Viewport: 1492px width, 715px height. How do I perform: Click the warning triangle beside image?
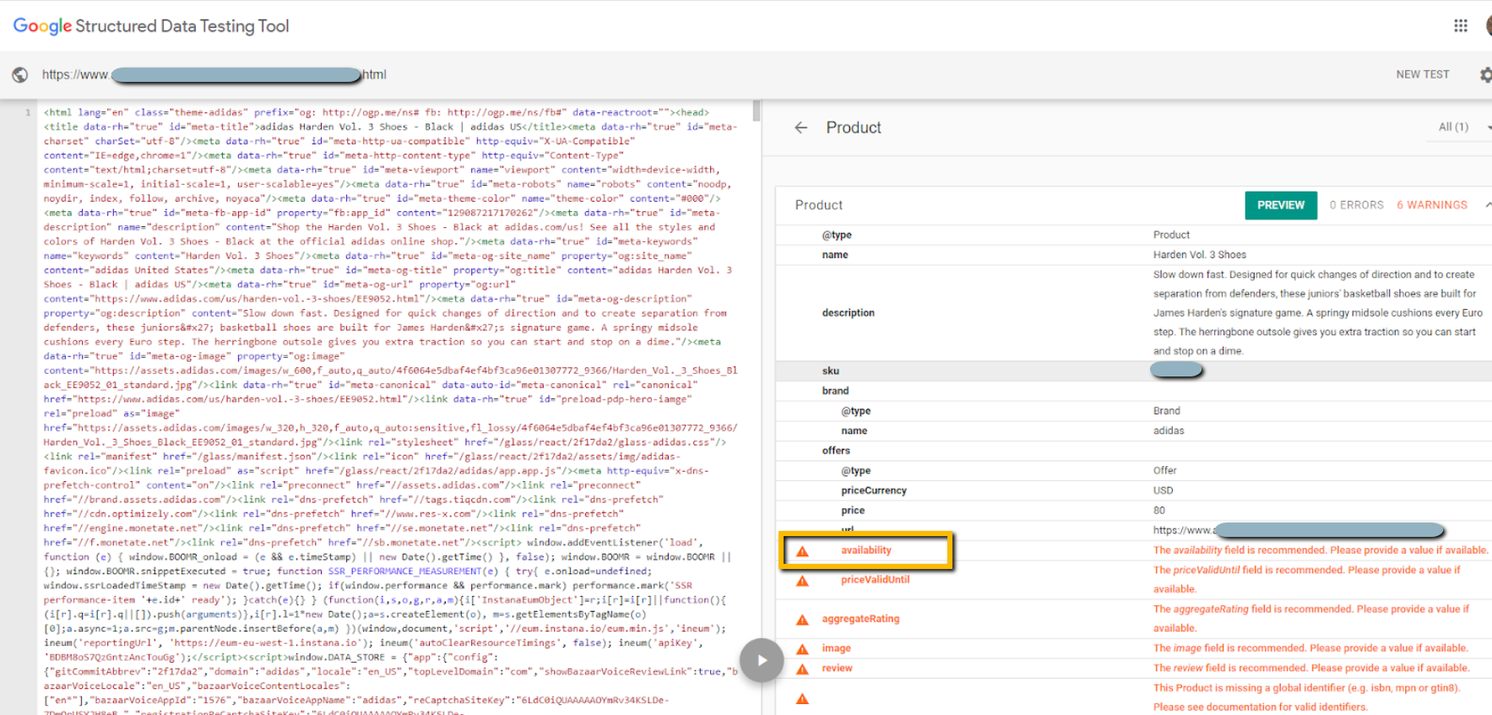[x=802, y=649]
